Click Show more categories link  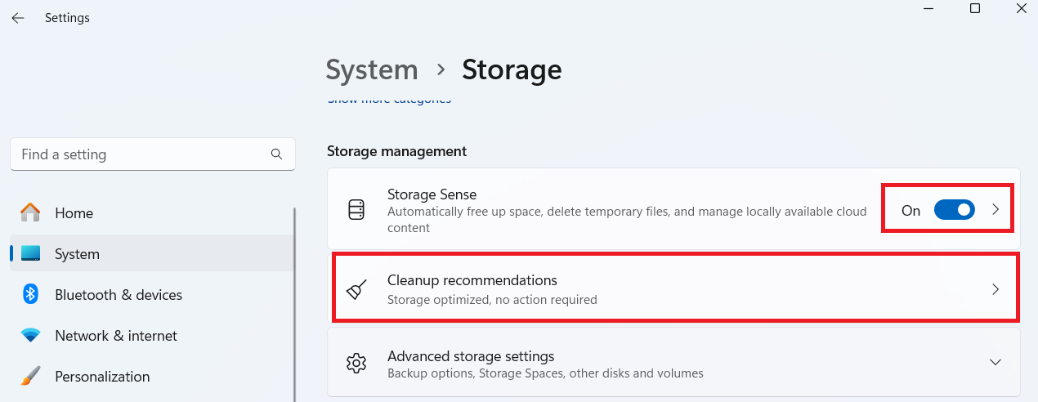tap(389, 100)
